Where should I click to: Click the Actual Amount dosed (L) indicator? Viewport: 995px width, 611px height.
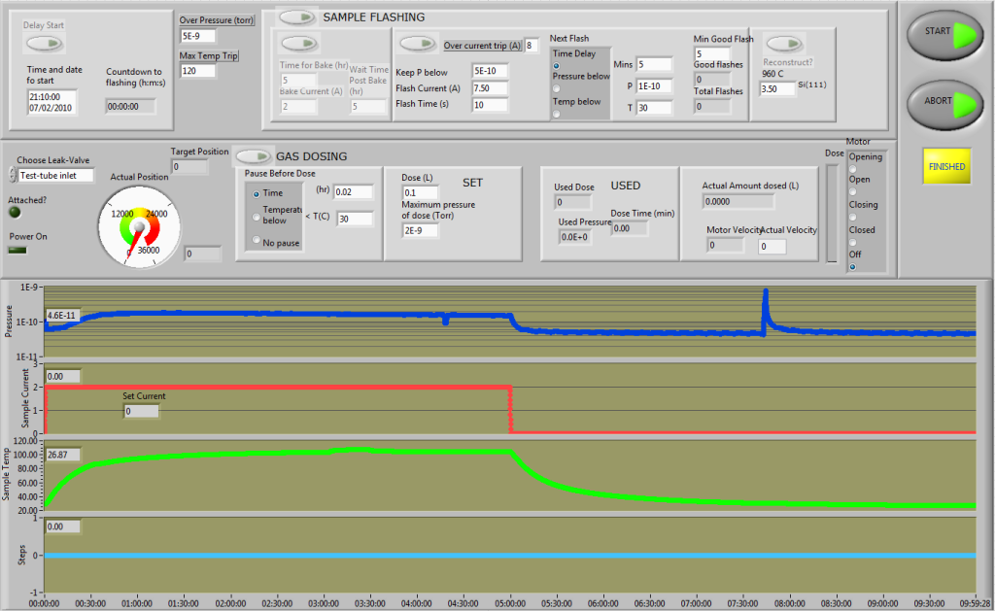[738, 201]
